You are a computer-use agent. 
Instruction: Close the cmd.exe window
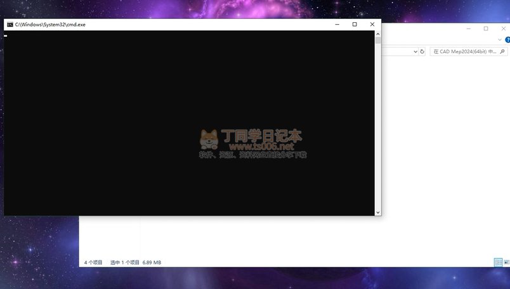click(372, 24)
